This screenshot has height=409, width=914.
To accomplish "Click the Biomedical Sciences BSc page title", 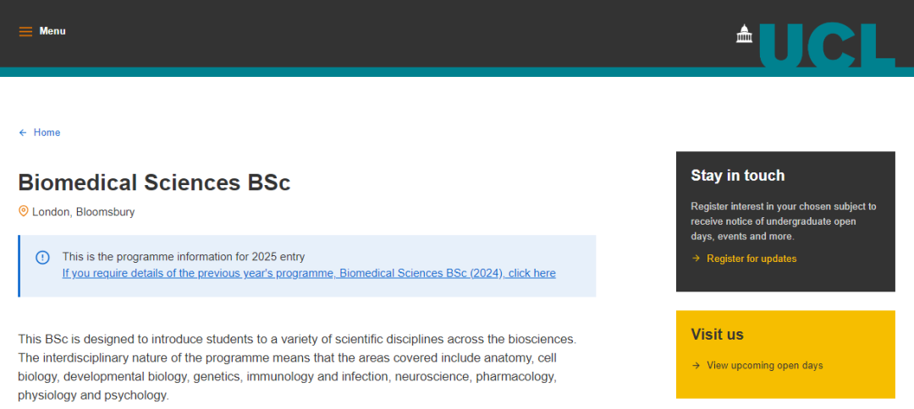I will pos(155,182).
